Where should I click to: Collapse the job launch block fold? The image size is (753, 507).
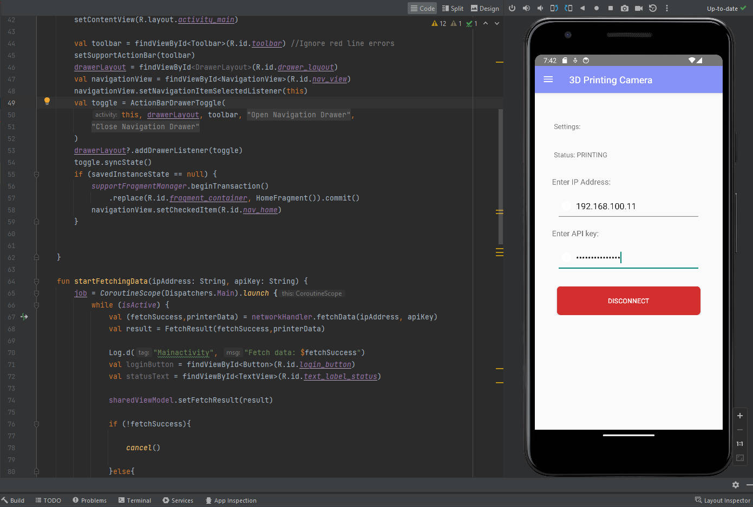coord(36,293)
